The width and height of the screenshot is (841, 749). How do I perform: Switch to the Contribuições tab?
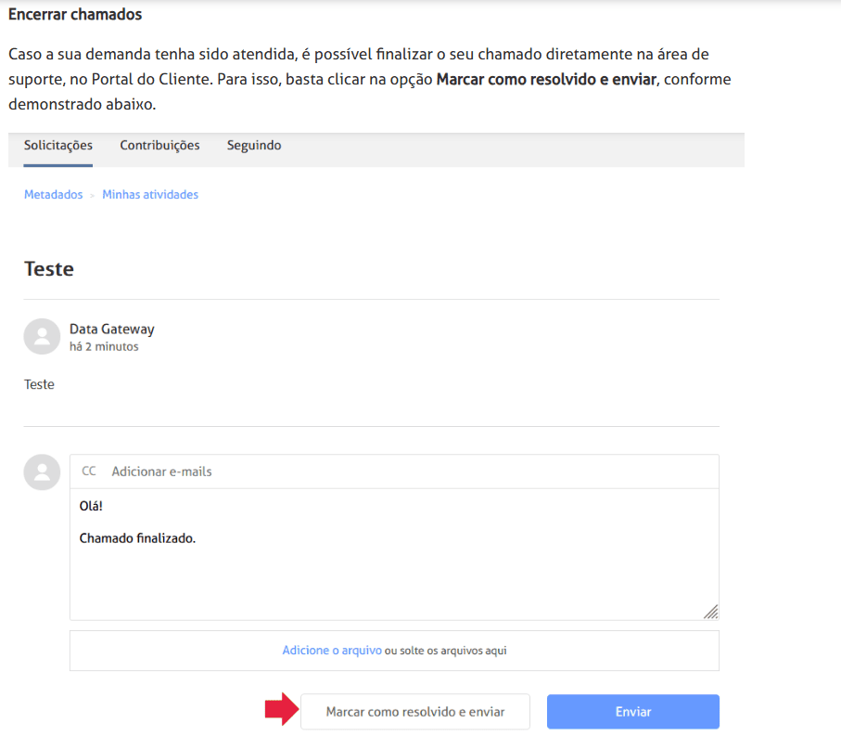[x=159, y=146]
